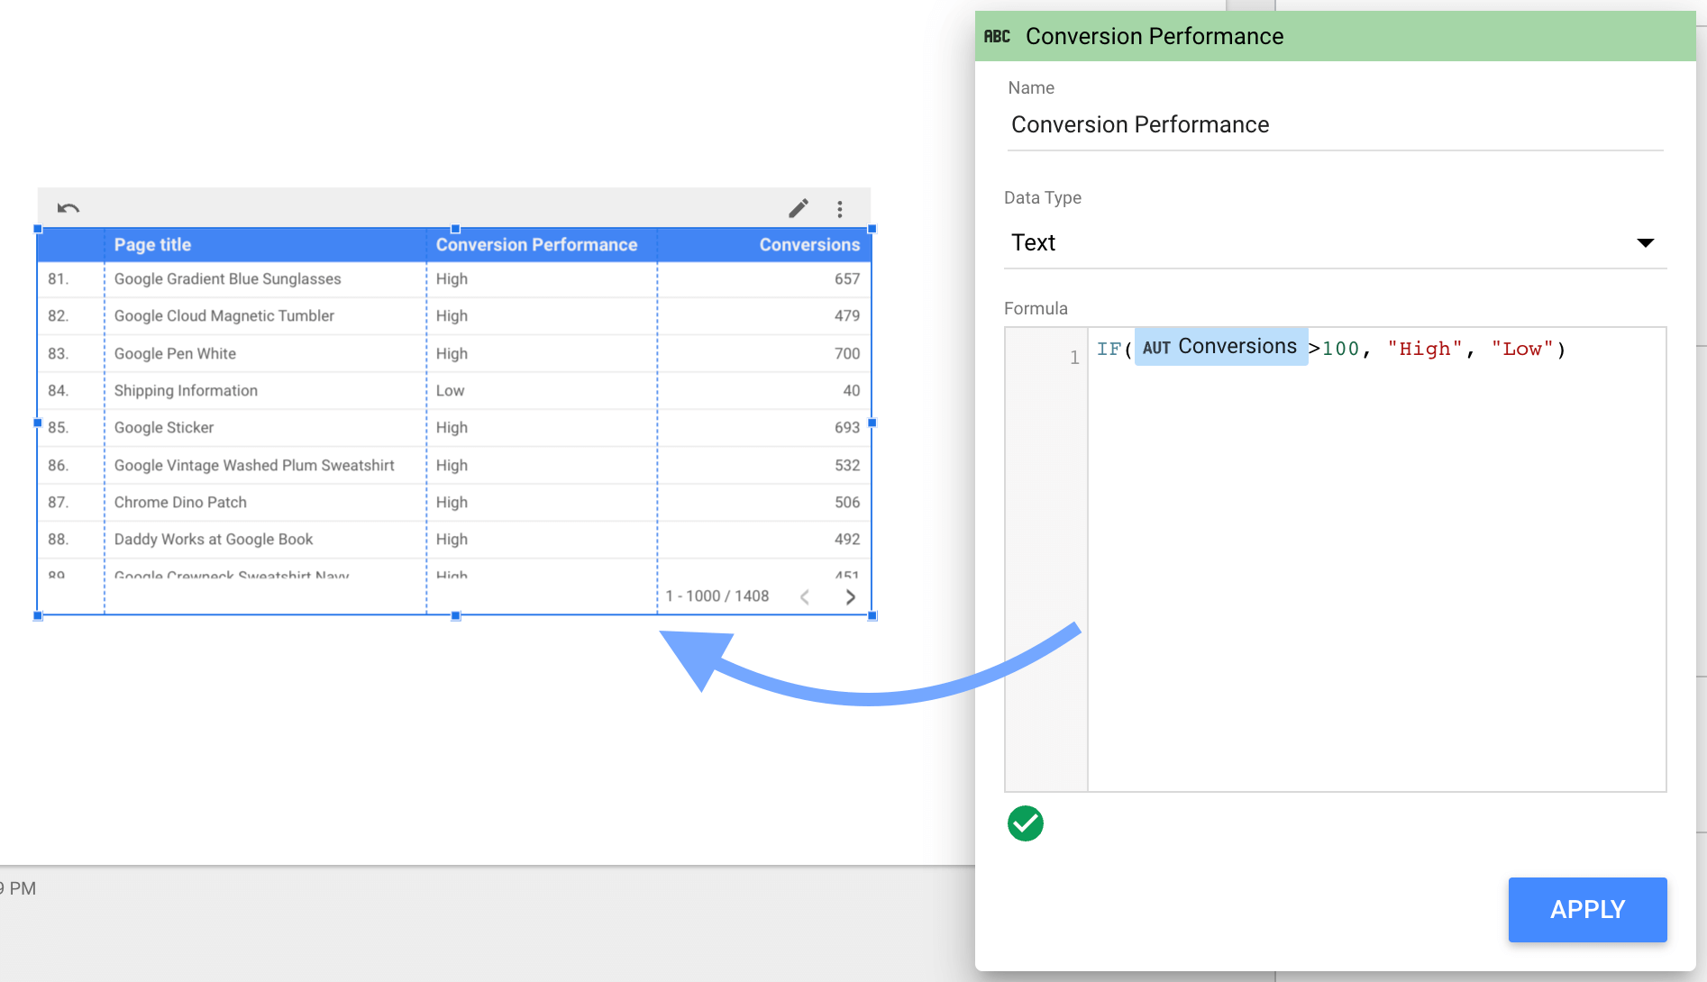Image resolution: width=1707 pixels, height=982 pixels.
Task: Sort by the Conversions column header
Action: click(x=808, y=245)
